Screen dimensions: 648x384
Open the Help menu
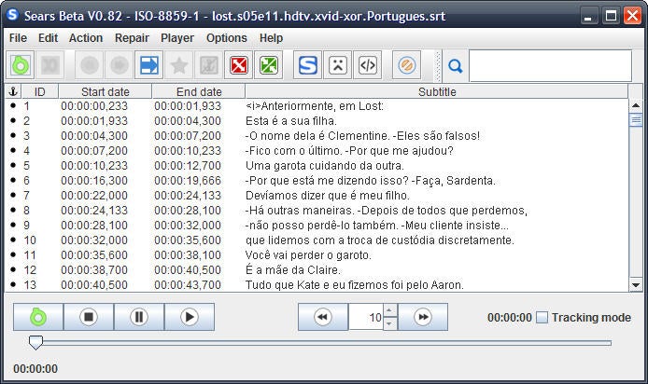coord(271,38)
